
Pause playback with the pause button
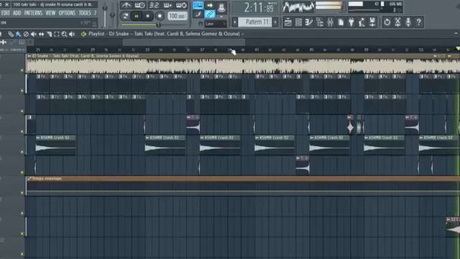click(137, 16)
